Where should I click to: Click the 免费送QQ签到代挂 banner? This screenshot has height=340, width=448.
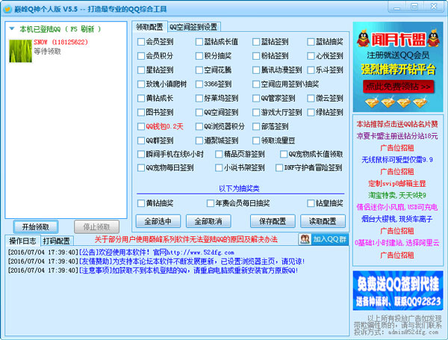(x=398, y=291)
